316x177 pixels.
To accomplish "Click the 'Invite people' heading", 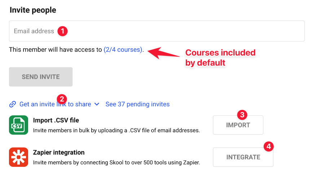I will [x=33, y=10].
